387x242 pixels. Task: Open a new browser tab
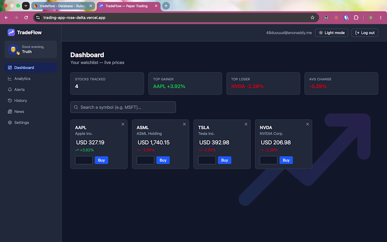(166, 6)
